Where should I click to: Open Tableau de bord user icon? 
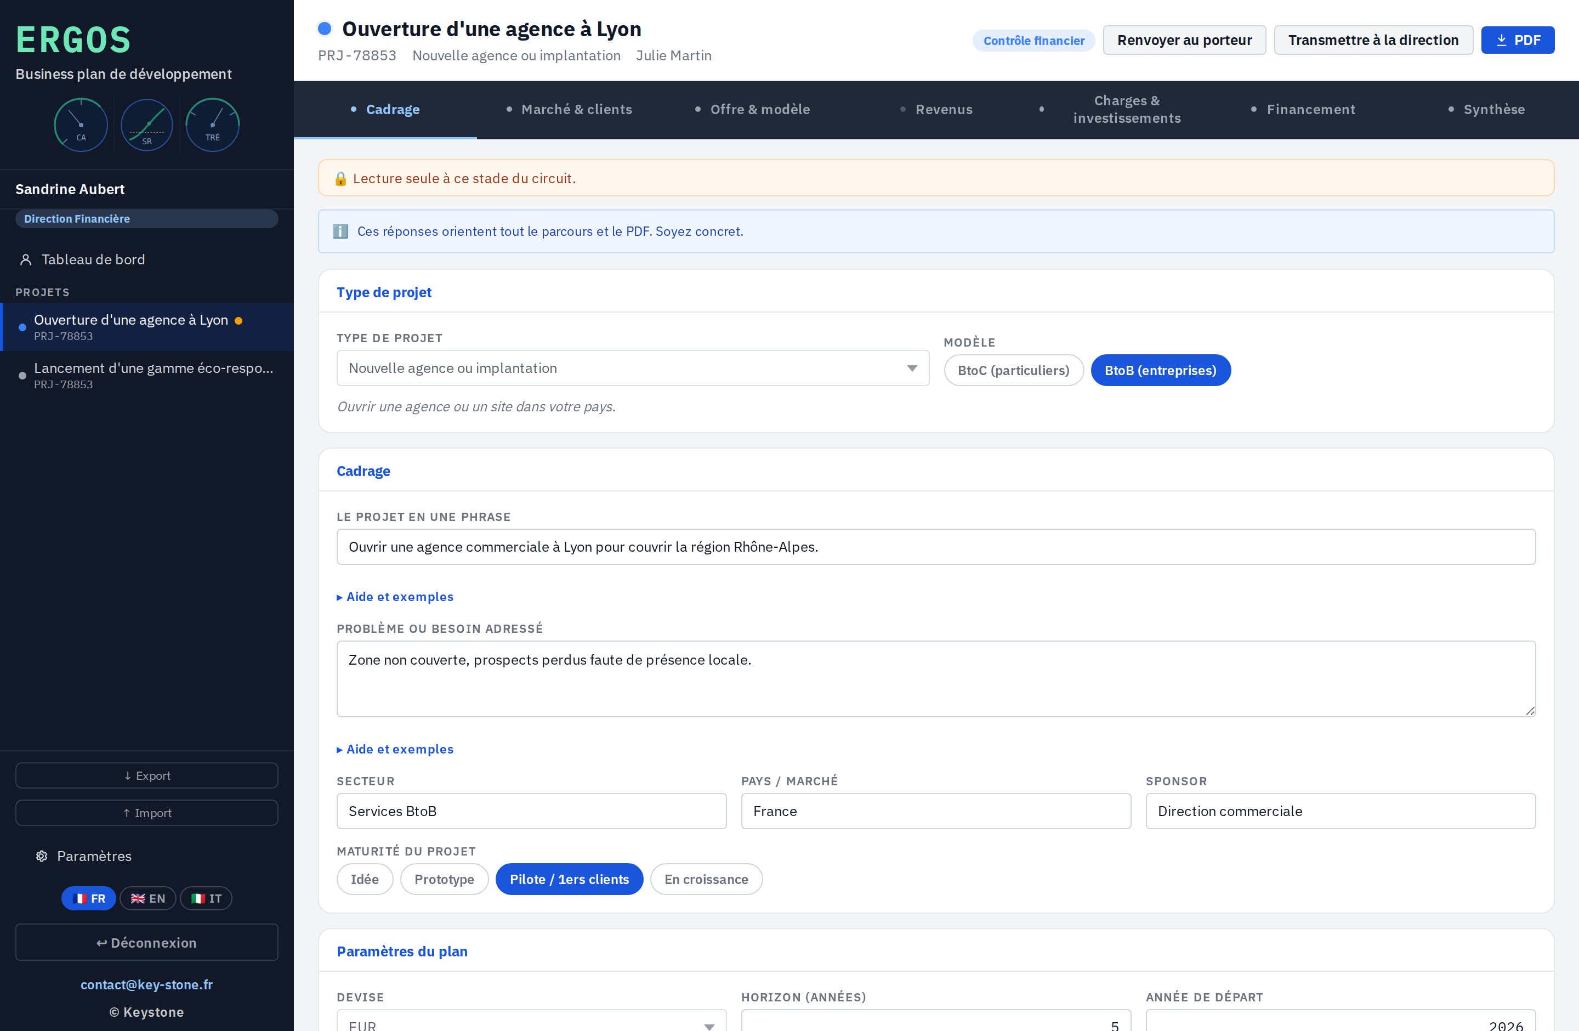pyautogui.click(x=26, y=259)
